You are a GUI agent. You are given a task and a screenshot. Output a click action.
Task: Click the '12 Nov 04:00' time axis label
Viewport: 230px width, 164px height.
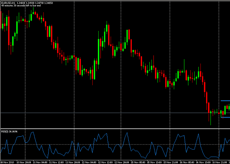[x=89, y=163]
